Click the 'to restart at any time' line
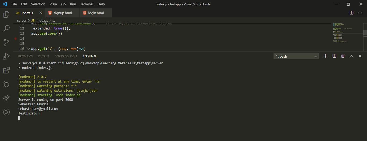The image size is (367, 141). tap(60, 81)
